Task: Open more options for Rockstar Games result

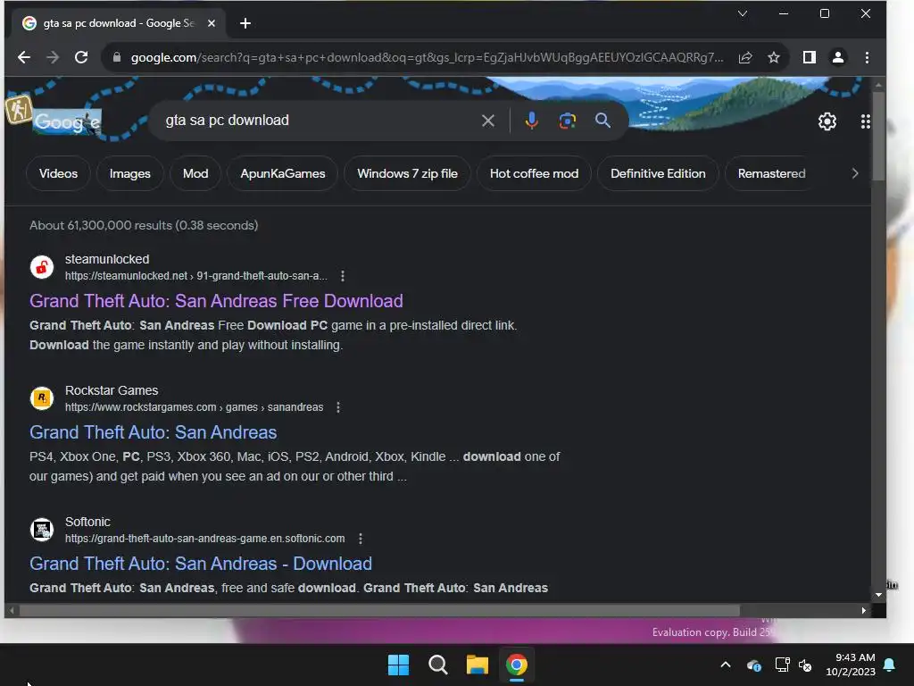Action: pyautogui.click(x=338, y=407)
